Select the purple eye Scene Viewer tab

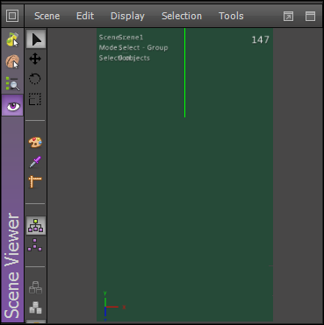(x=12, y=106)
